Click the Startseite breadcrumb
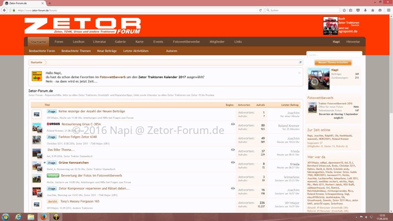The height and width of the screenshot is (221, 393). tap(36, 62)
